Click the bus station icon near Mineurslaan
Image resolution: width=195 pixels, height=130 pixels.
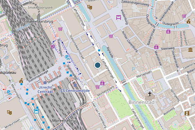coord(36,111)
